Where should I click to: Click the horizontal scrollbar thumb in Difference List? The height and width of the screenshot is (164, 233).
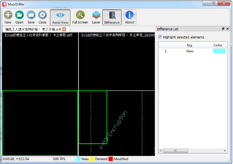[176, 151]
